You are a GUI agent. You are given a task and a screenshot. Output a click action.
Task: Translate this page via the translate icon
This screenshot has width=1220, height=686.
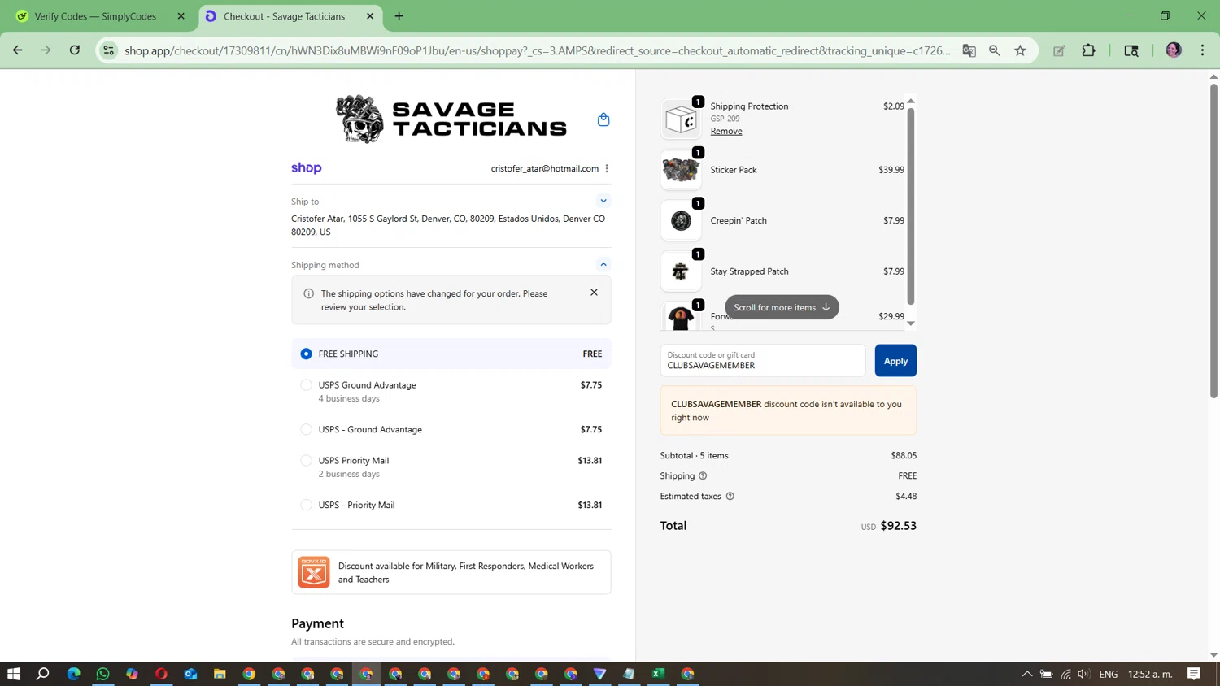(x=969, y=50)
